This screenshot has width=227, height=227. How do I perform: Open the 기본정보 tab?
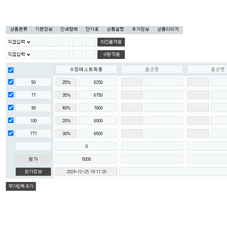[x=44, y=29]
